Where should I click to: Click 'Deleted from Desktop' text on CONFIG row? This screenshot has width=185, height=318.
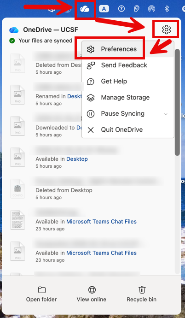coord(64,190)
